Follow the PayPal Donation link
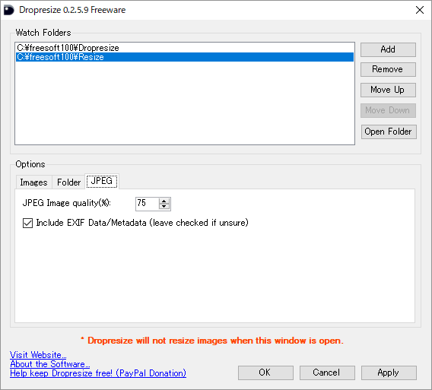This screenshot has height=390, width=432. coord(98,373)
